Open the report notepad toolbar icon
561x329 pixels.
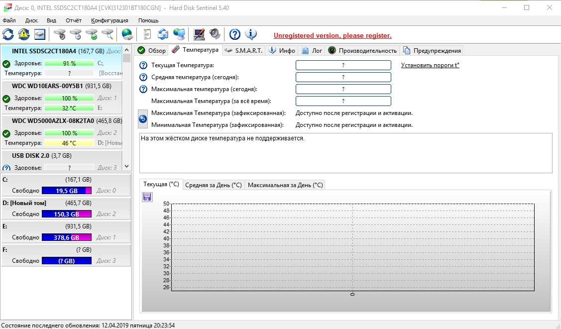pyautogui.click(x=147, y=34)
